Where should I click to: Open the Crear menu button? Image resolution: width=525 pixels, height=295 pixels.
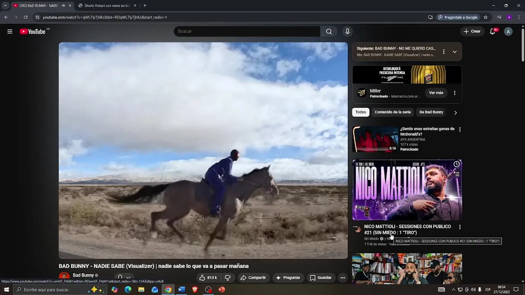pos(472,32)
